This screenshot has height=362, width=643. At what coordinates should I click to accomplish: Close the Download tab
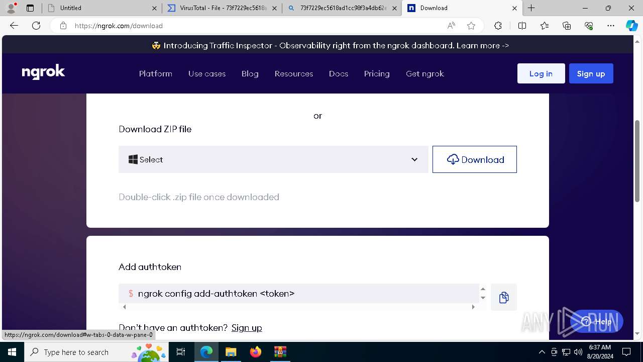tap(514, 8)
